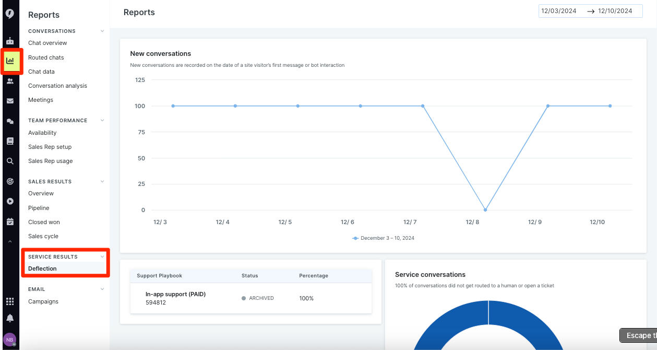Open the book icon in sidebar

10,141
